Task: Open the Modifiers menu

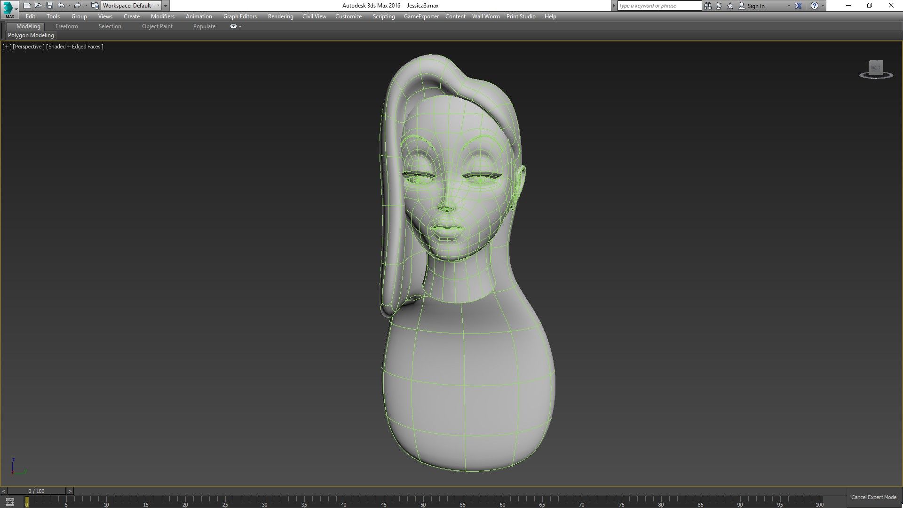Action: click(x=162, y=16)
